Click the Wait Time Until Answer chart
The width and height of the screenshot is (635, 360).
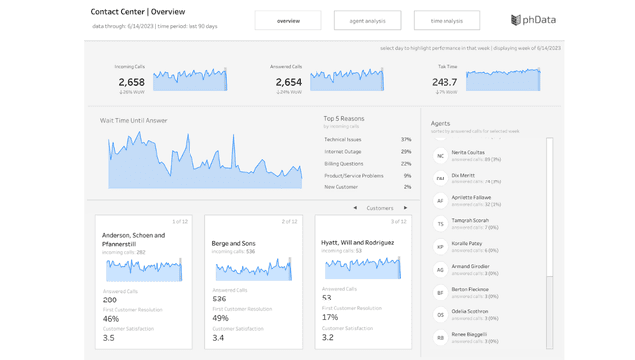(x=205, y=160)
